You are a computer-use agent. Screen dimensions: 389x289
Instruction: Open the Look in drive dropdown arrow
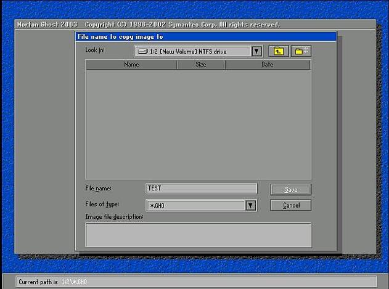point(257,52)
